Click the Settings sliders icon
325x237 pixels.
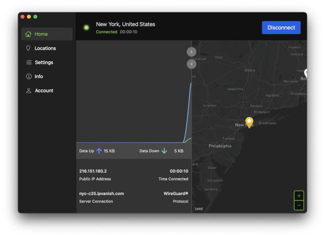point(29,62)
